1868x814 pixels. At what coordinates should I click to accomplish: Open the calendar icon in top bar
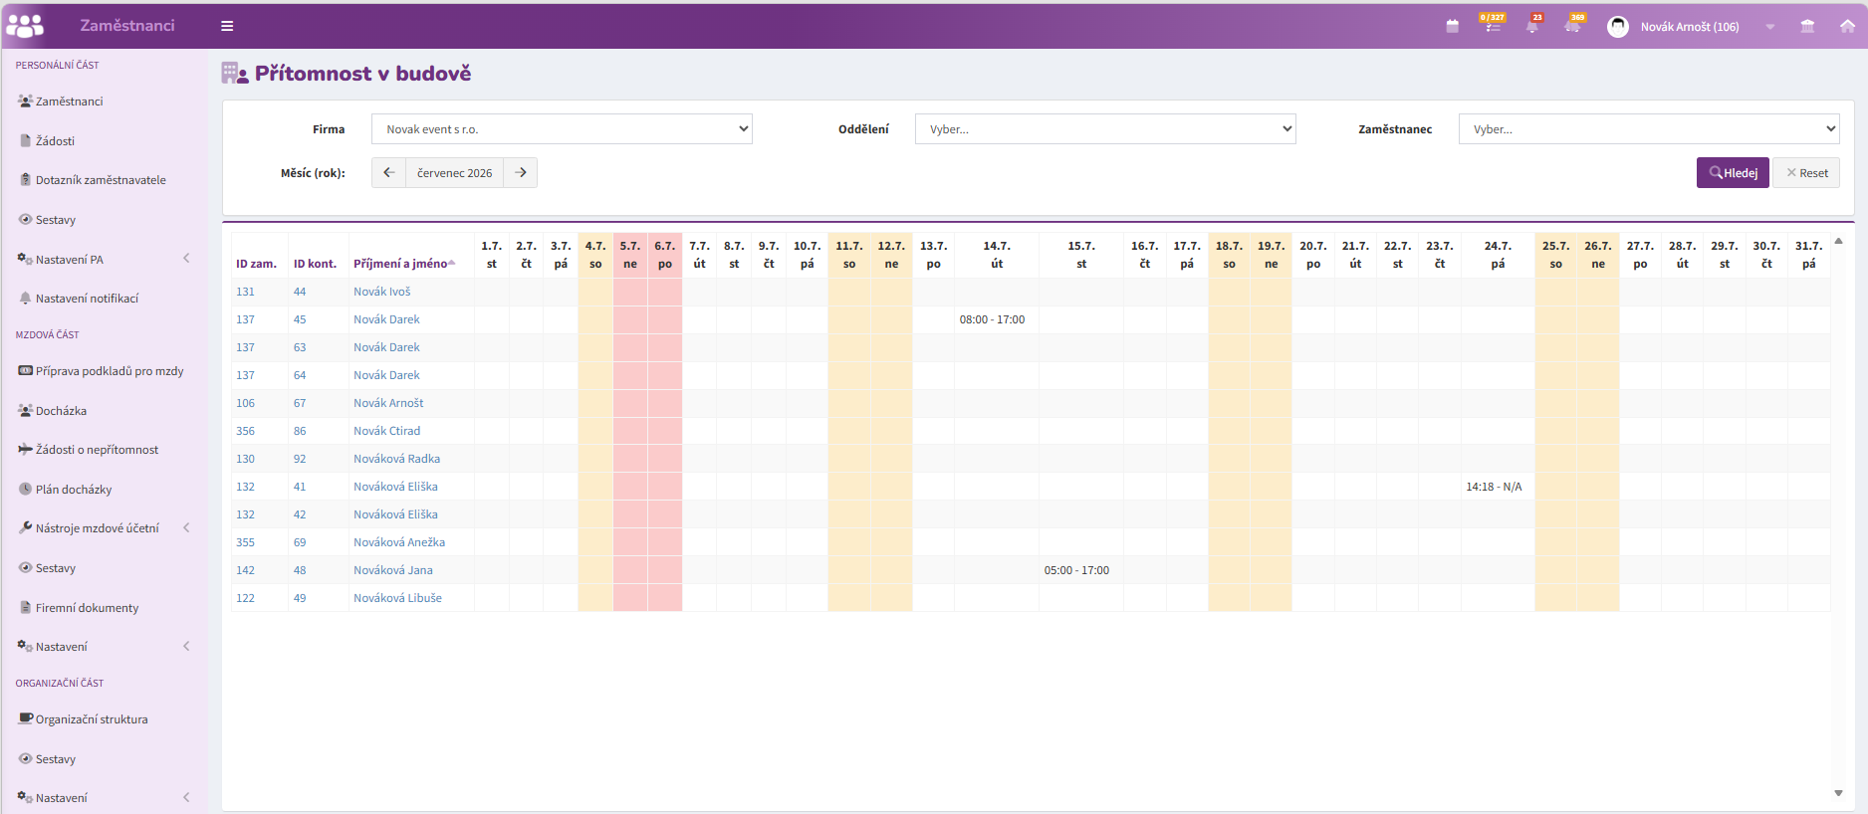coord(1452,27)
